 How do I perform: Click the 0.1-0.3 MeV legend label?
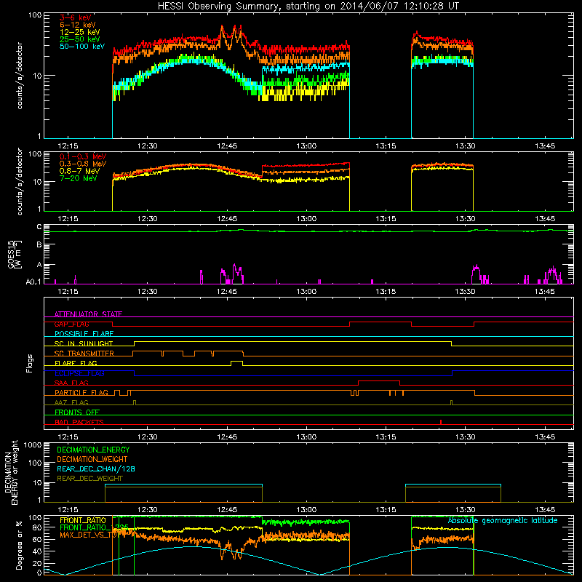point(83,156)
